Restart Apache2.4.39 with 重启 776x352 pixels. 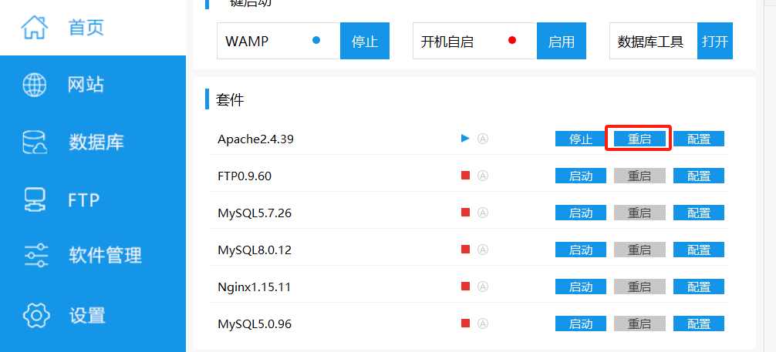click(x=639, y=139)
